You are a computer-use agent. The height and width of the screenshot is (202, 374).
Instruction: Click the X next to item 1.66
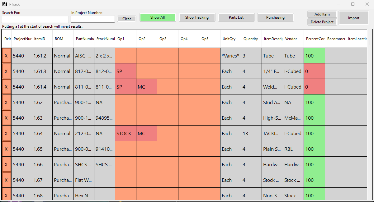6,164
